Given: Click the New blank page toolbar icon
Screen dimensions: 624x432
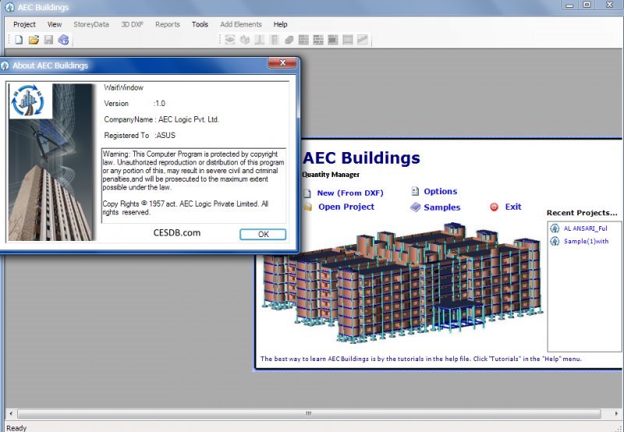Looking at the screenshot, I should tap(19, 40).
